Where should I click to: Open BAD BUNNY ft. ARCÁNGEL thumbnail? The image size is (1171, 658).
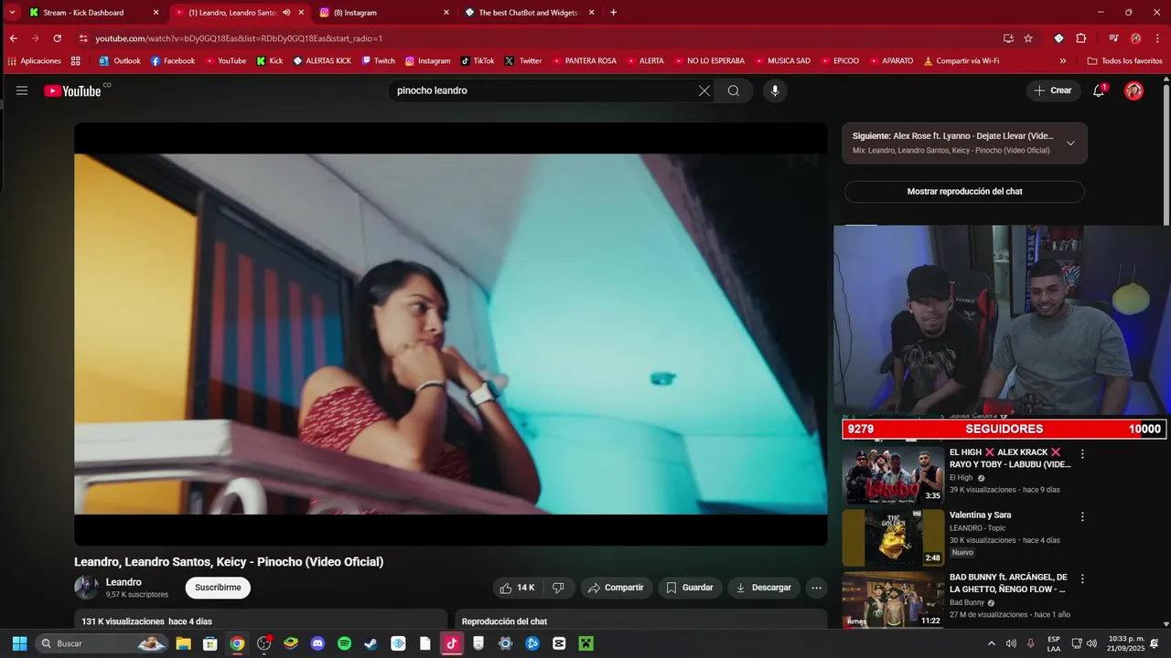tap(894, 600)
